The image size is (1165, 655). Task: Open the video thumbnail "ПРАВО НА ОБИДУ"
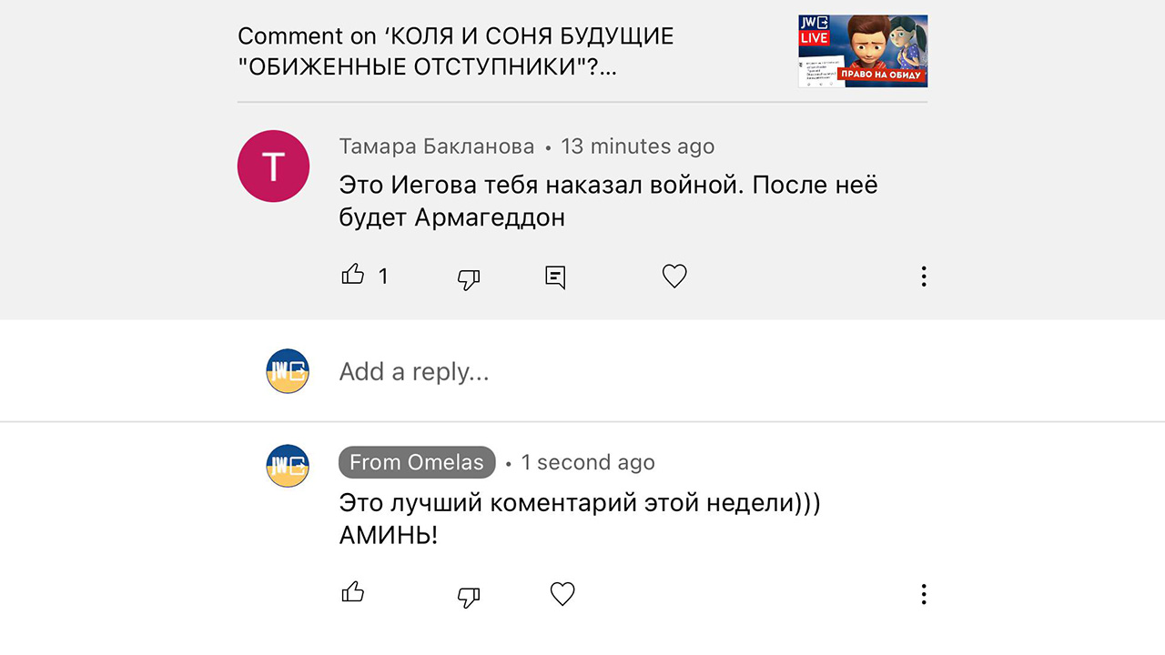862,51
